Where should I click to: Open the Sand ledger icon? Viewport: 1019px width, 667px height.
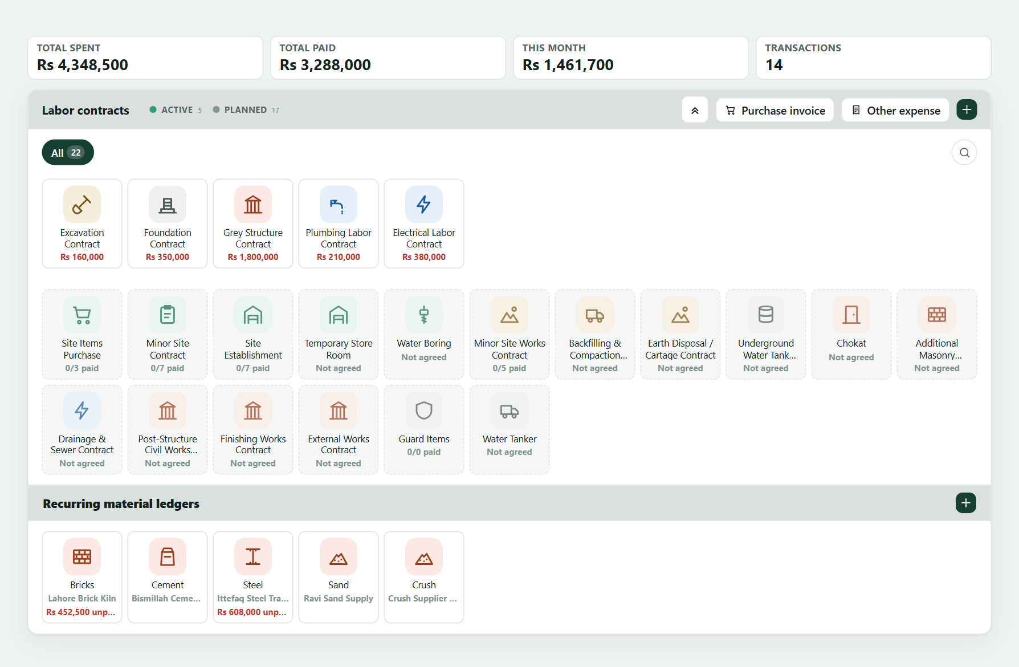(339, 557)
